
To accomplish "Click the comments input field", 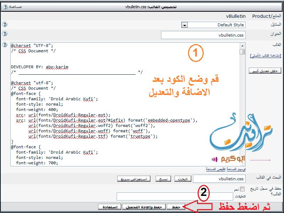I will click(x=175, y=197).
